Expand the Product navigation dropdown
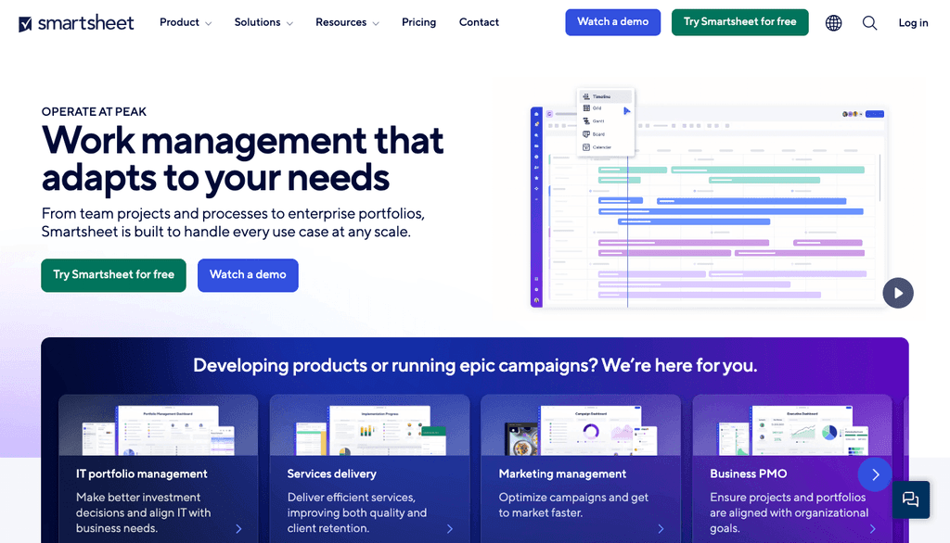Image resolution: width=950 pixels, height=543 pixels. click(185, 22)
